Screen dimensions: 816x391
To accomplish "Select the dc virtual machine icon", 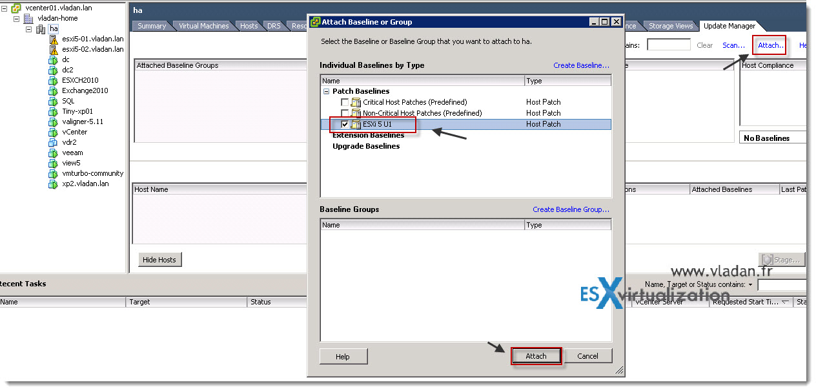I will (x=54, y=59).
